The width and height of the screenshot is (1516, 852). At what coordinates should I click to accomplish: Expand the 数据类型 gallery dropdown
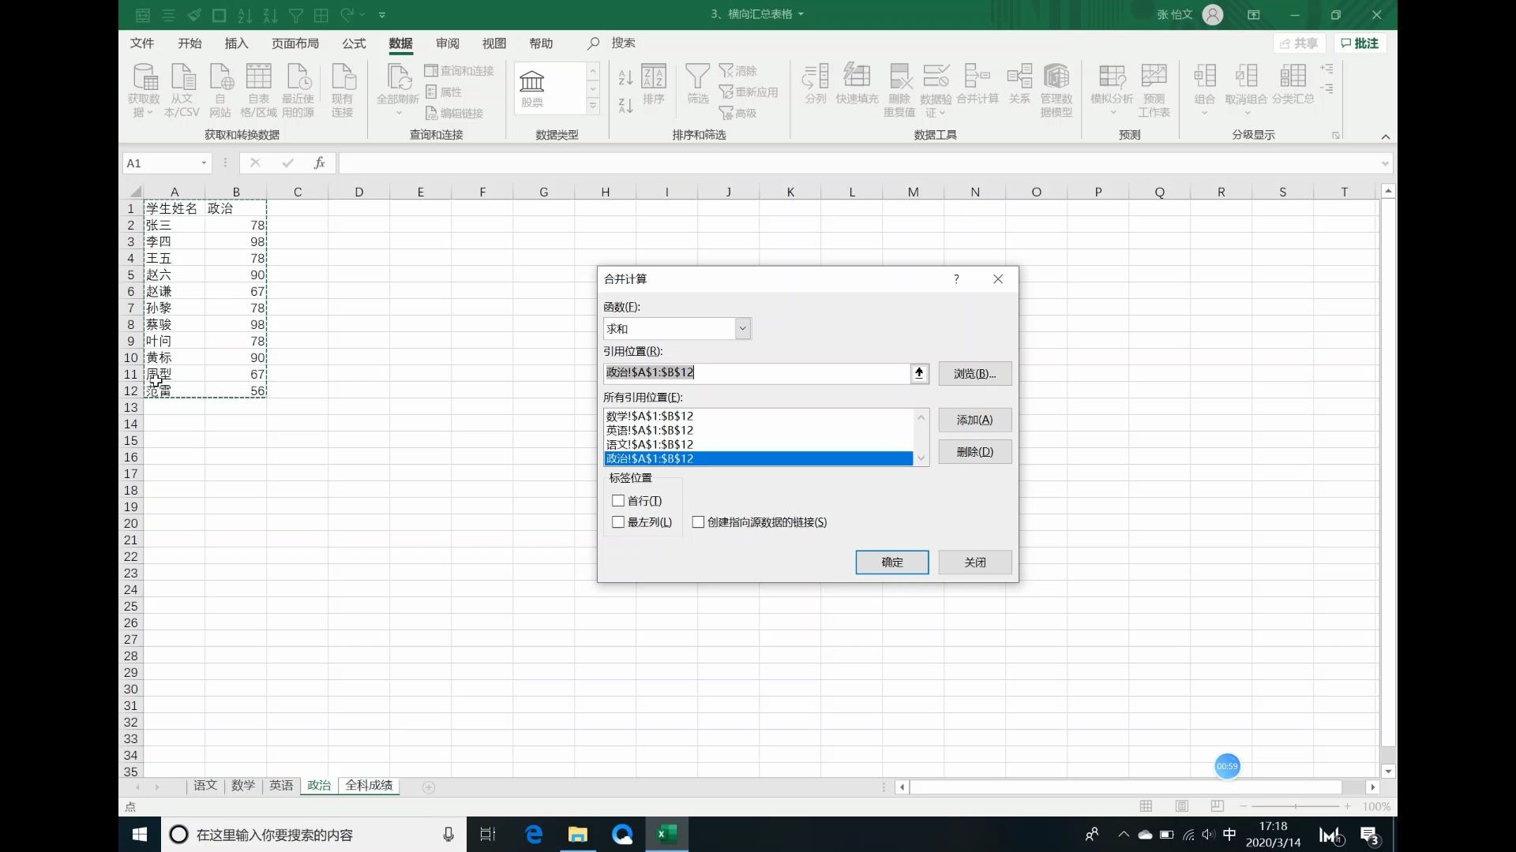[593, 106]
